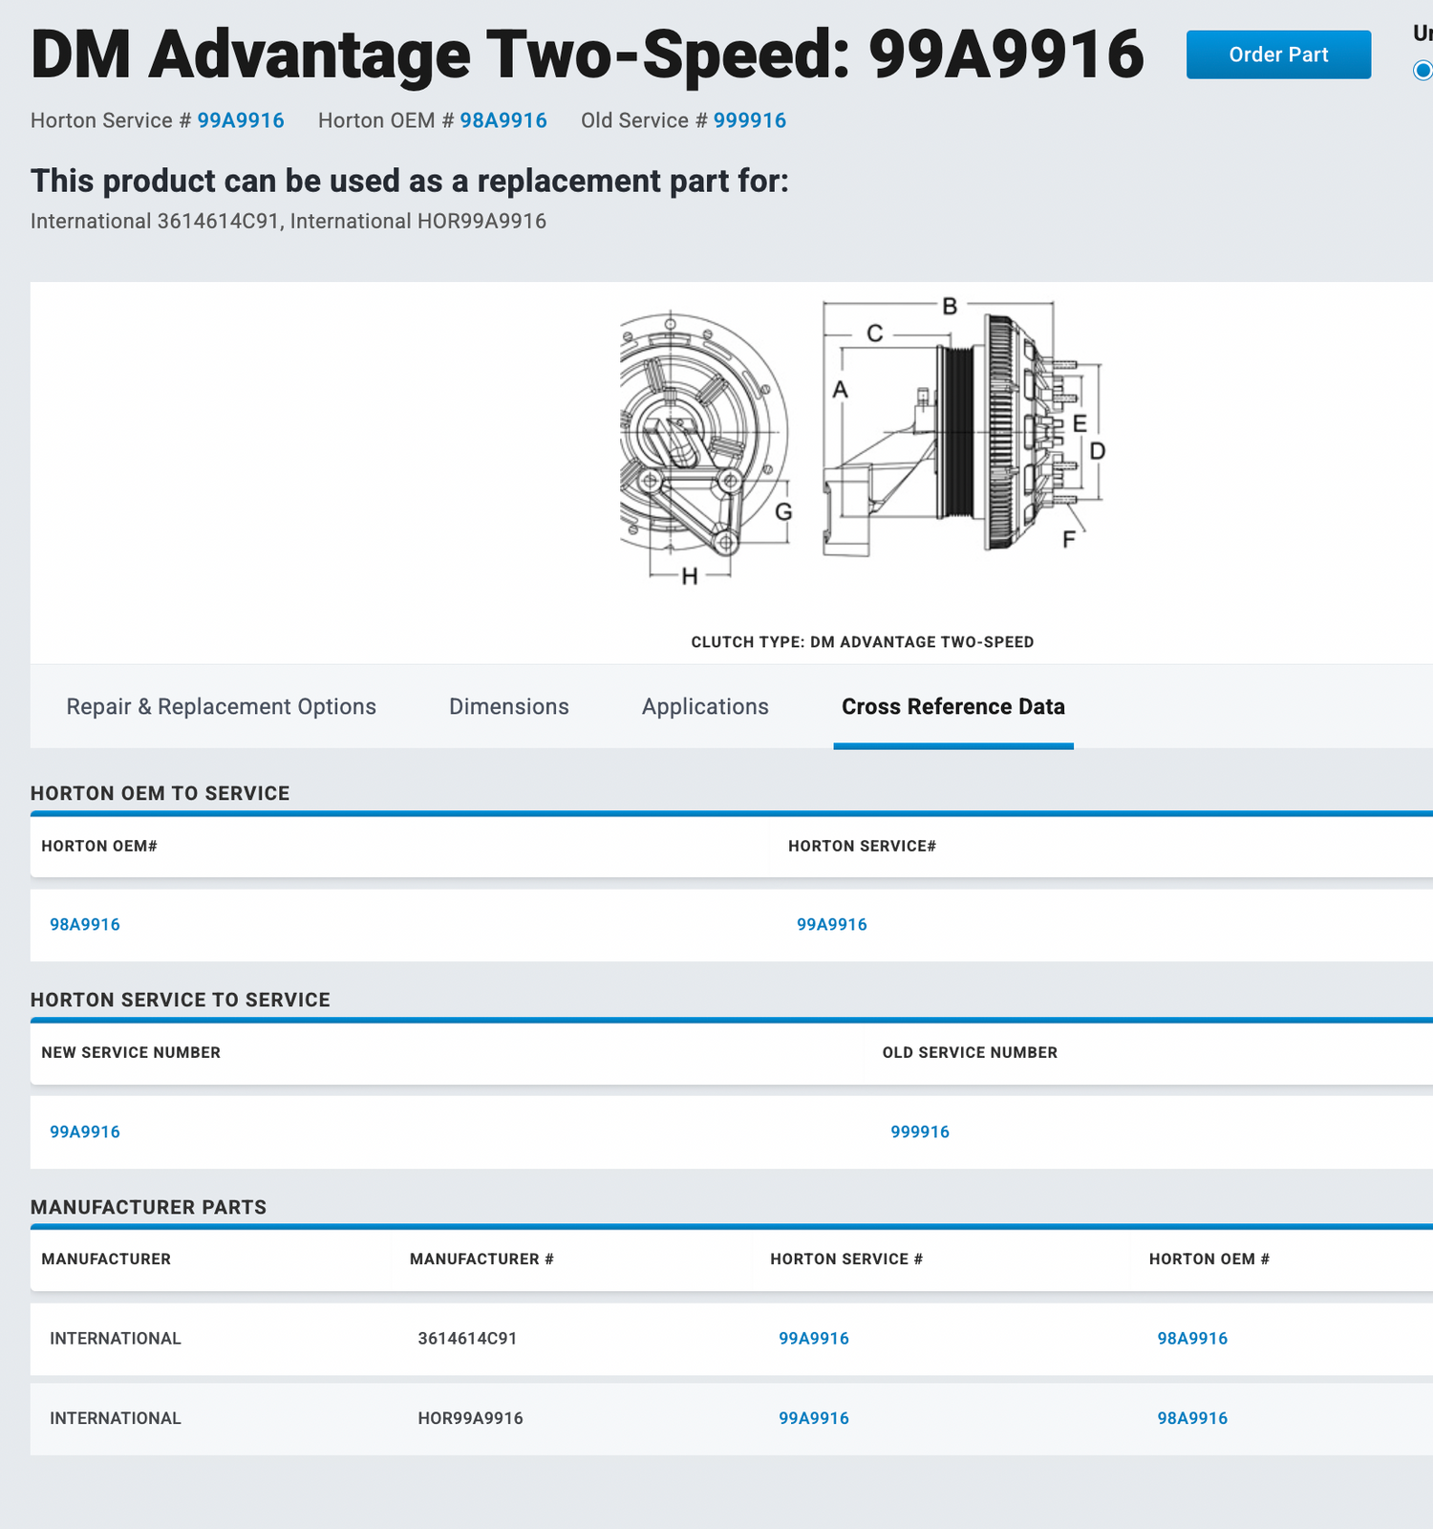
Task: Open the Dimensions tab
Action: click(508, 706)
